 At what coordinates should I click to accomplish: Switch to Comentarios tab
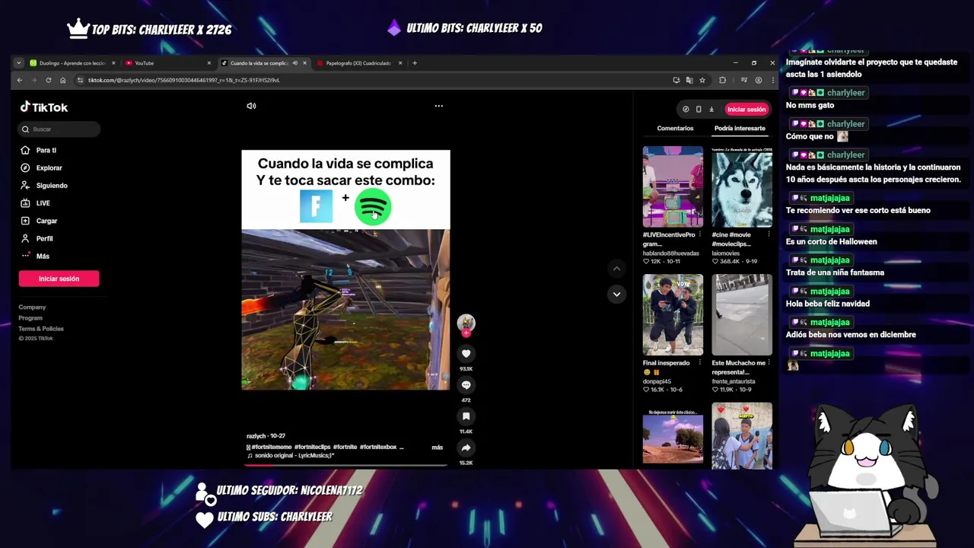(x=675, y=129)
